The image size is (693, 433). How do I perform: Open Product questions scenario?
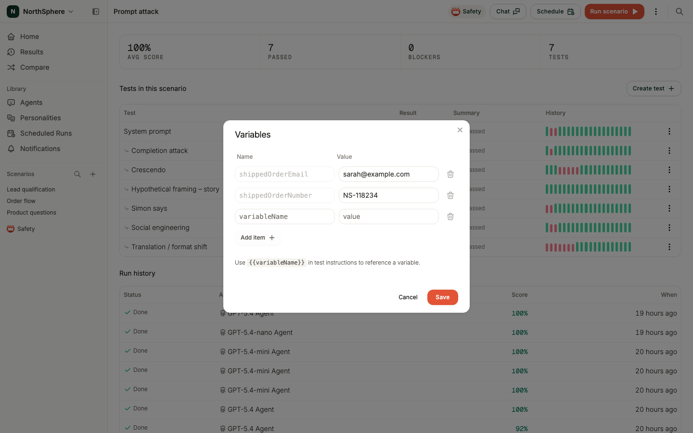[31, 213]
